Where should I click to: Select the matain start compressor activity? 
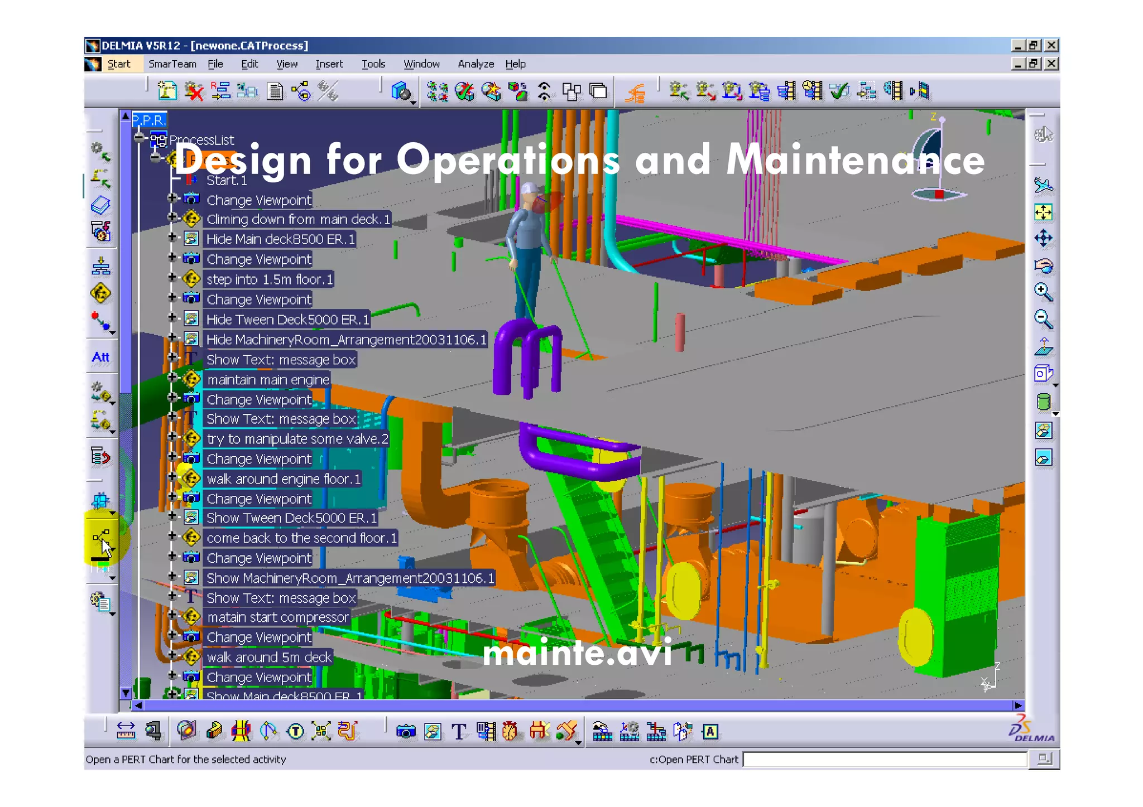point(277,617)
